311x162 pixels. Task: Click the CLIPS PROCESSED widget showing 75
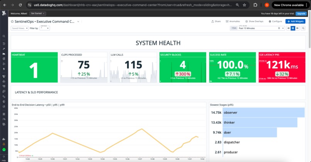click(84, 67)
